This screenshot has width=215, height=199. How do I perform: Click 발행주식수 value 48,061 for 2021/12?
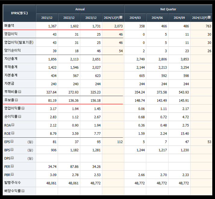[51, 183]
